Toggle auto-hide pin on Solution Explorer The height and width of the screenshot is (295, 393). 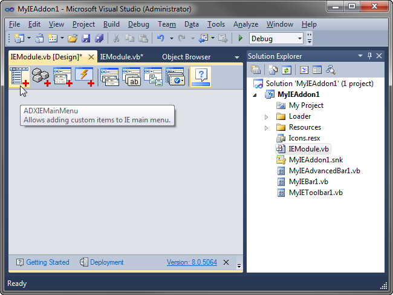pyautogui.click(x=369, y=56)
